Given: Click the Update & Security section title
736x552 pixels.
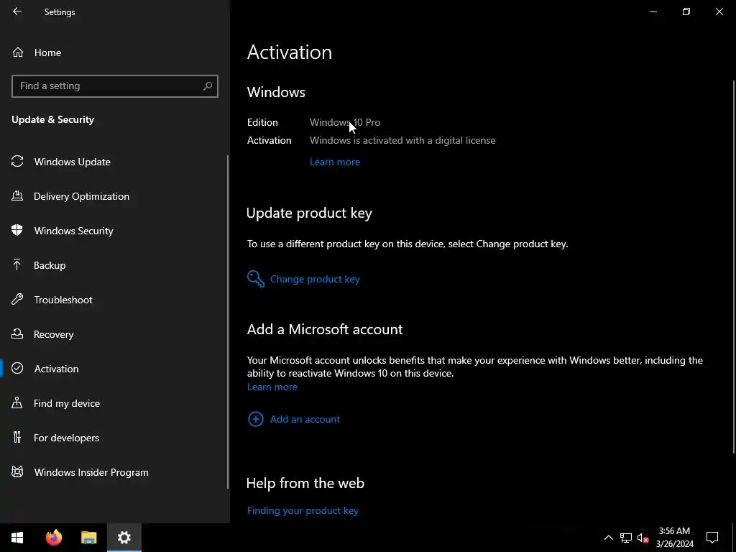Looking at the screenshot, I should click(53, 119).
